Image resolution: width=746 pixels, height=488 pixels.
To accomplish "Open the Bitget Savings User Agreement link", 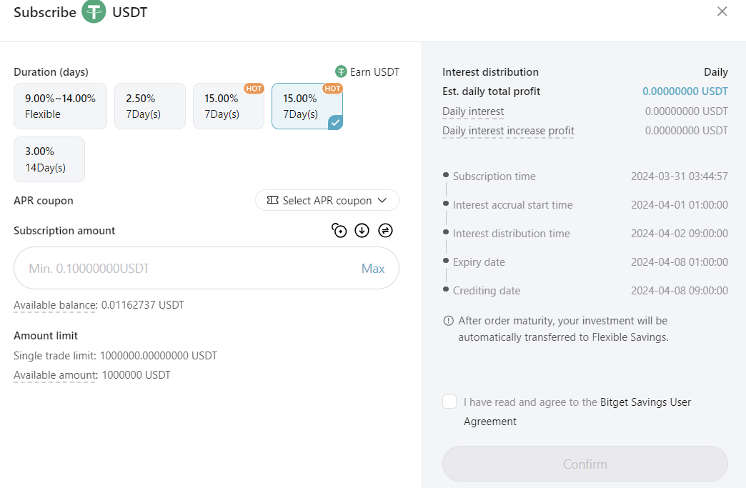I will 577,412.
